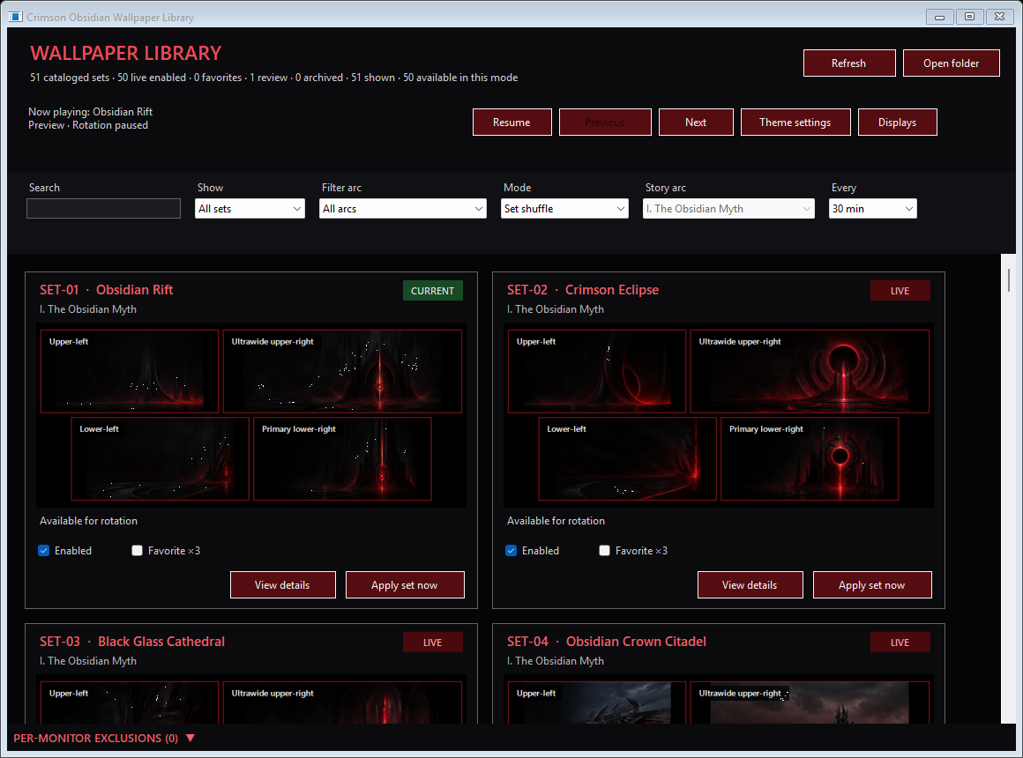This screenshot has width=1023, height=758.
Task: Click the Refresh button
Action: [848, 63]
